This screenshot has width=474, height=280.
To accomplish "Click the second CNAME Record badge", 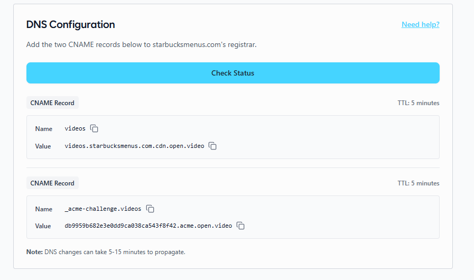I will pyautogui.click(x=52, y=183).
